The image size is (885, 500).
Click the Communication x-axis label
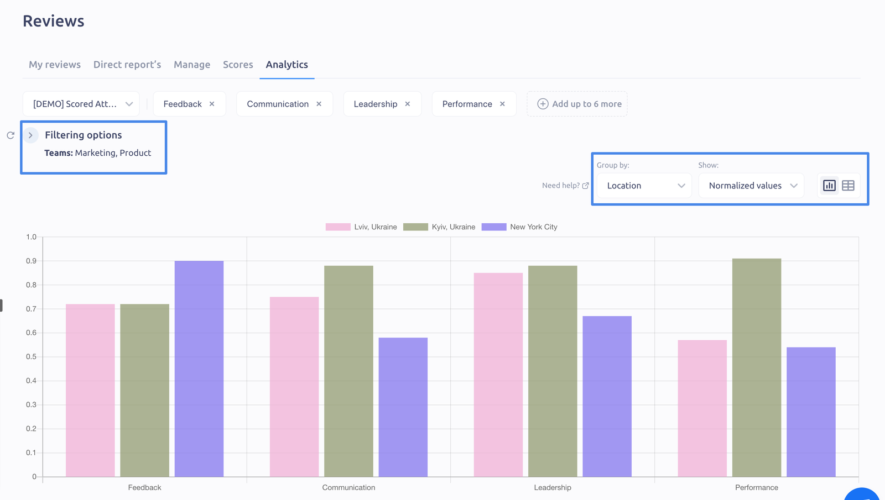tap(348, 487)
